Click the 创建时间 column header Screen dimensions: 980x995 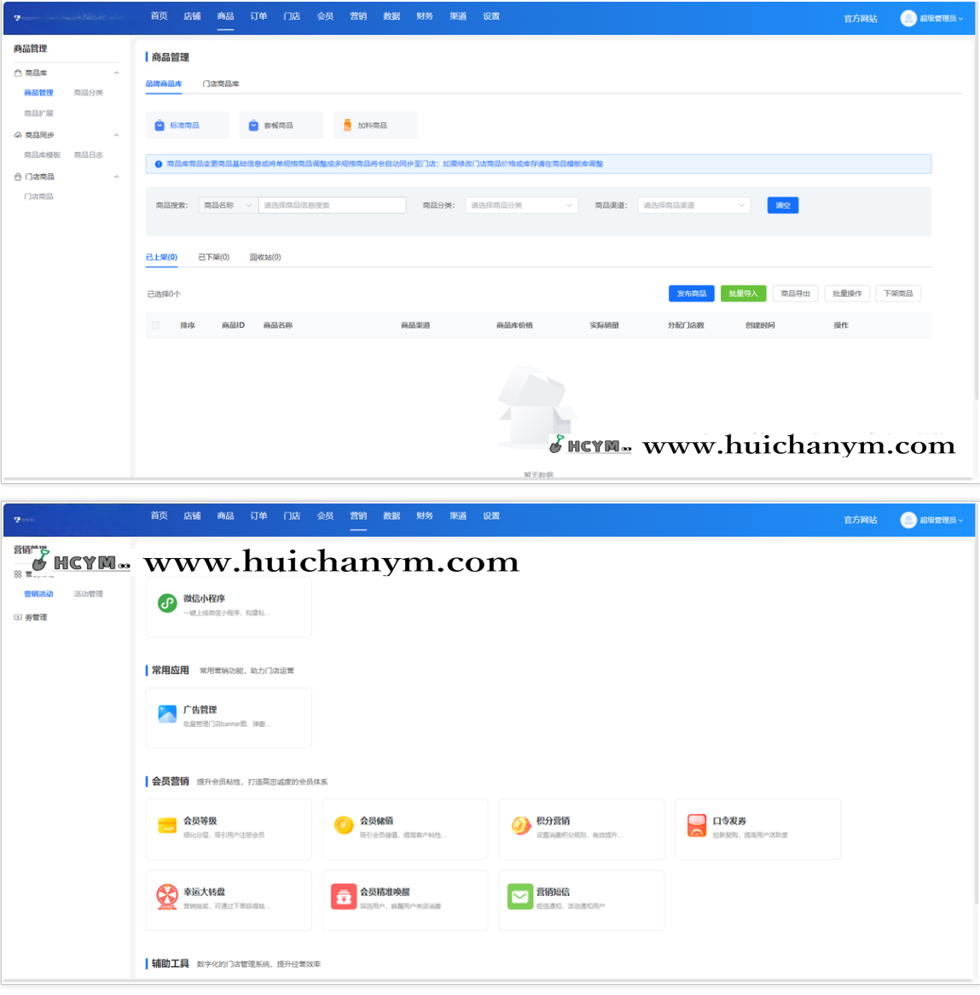tap(760, 325)
